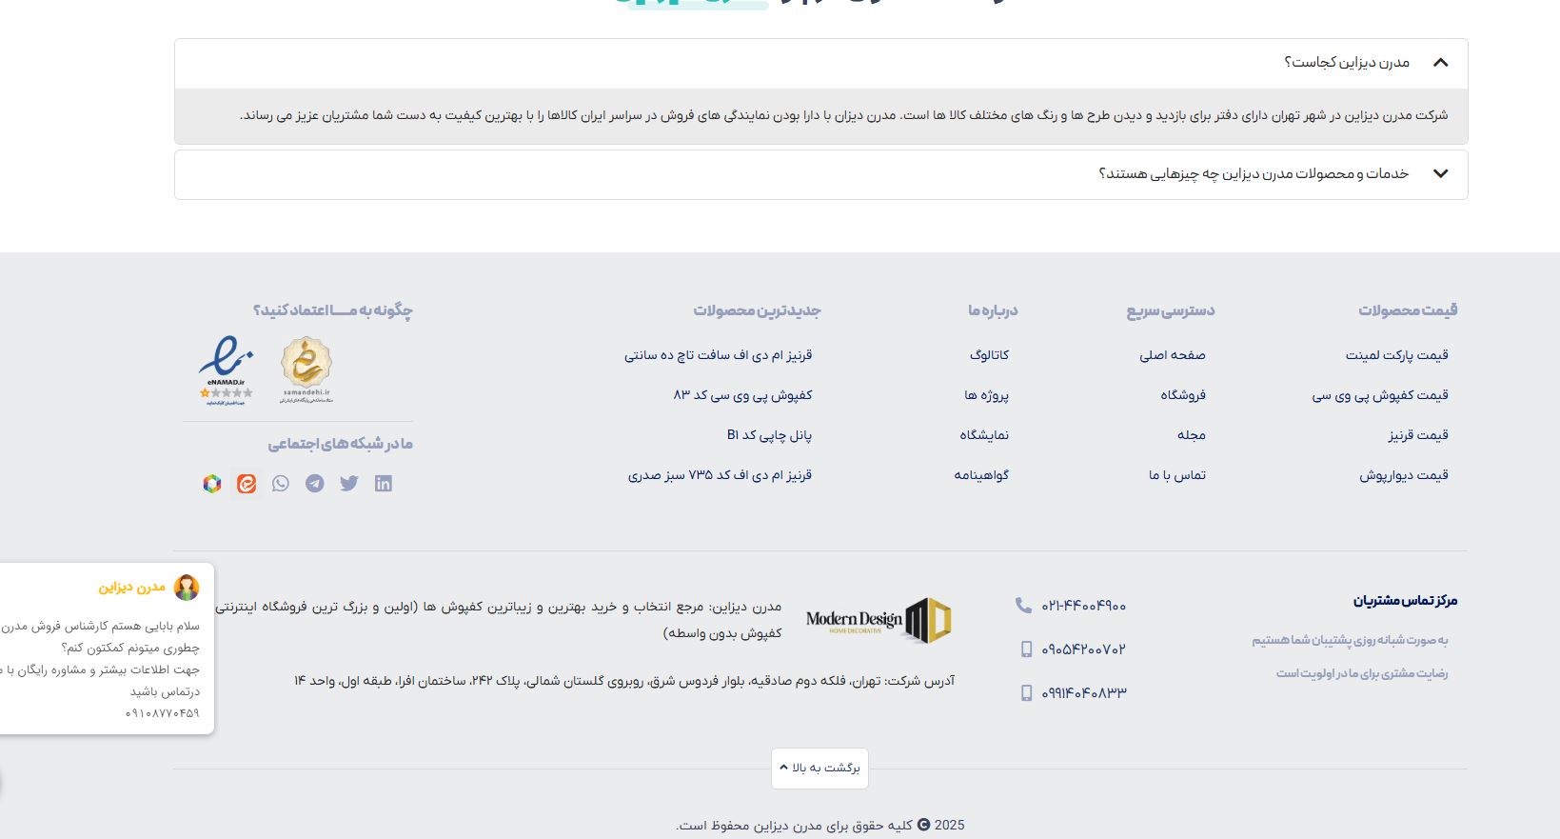1560x839 pixels.
Task: Open the 'کاتالوگ' catalog link
Action: point(989,355)
